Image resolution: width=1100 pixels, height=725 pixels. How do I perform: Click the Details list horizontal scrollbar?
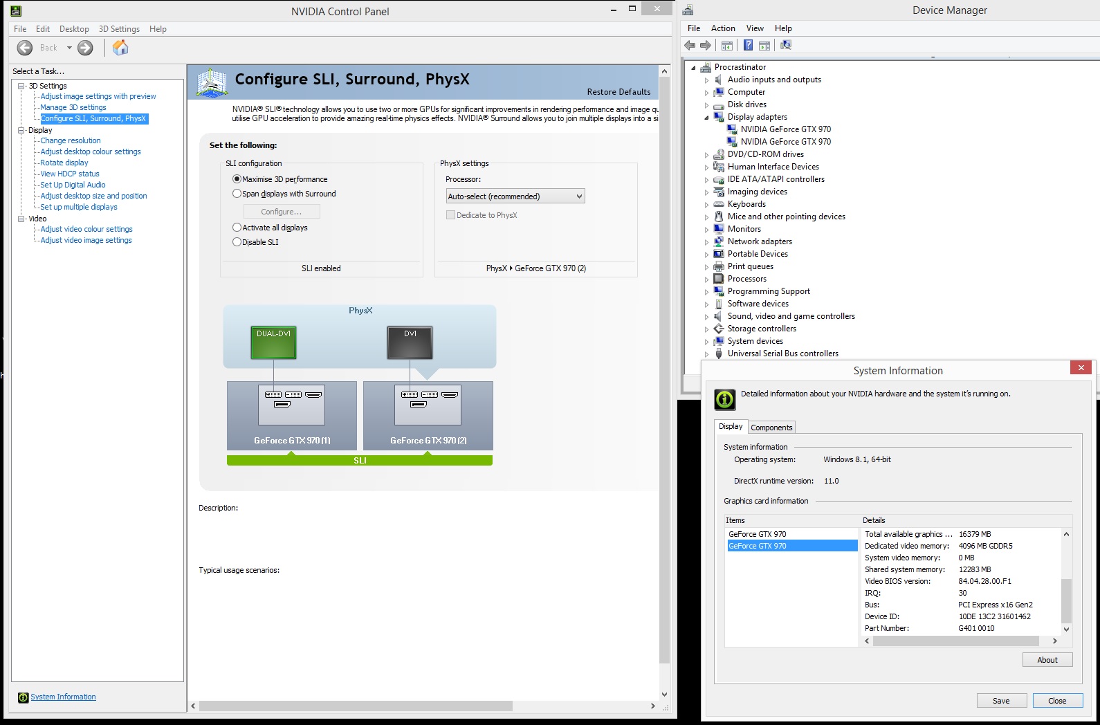click(961, 641)
